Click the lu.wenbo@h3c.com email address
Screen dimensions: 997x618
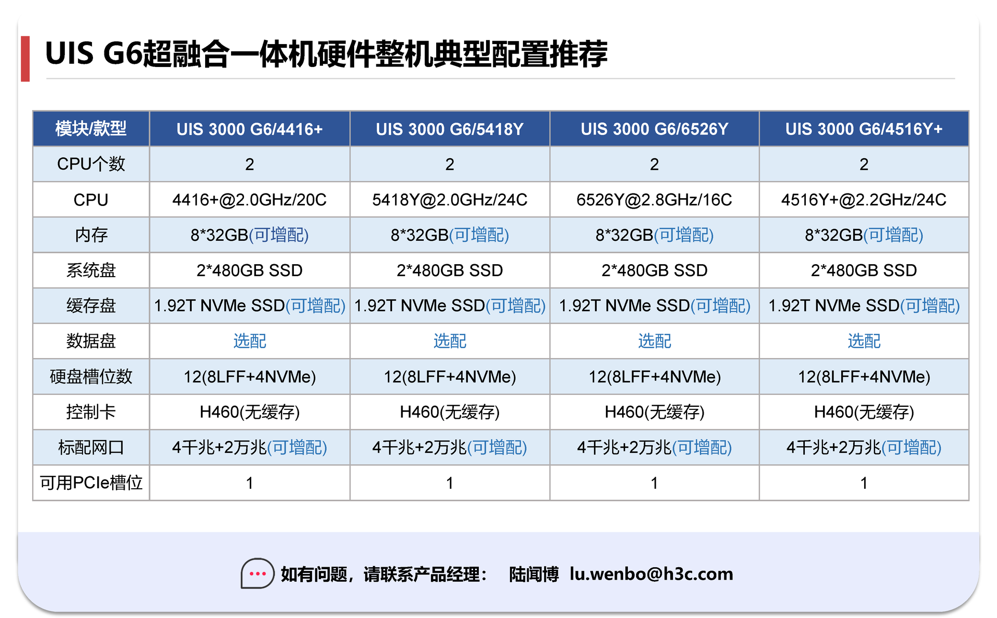(x=651, y=574)
